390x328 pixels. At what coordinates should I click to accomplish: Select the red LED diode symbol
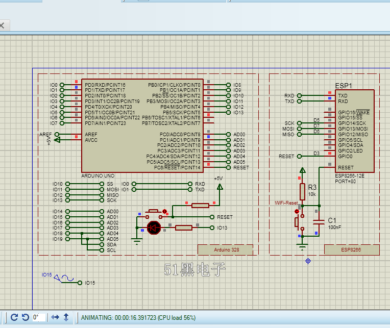pos(154,228)
